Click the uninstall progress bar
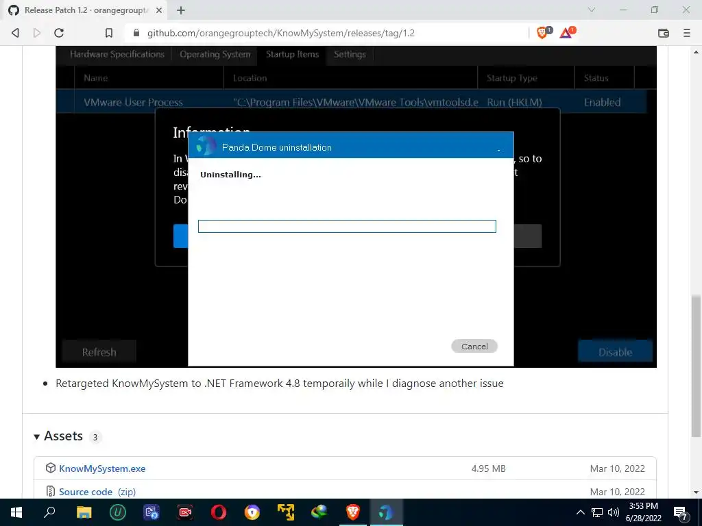Screen dimensions: 702x526 click(x=347, y=226)
